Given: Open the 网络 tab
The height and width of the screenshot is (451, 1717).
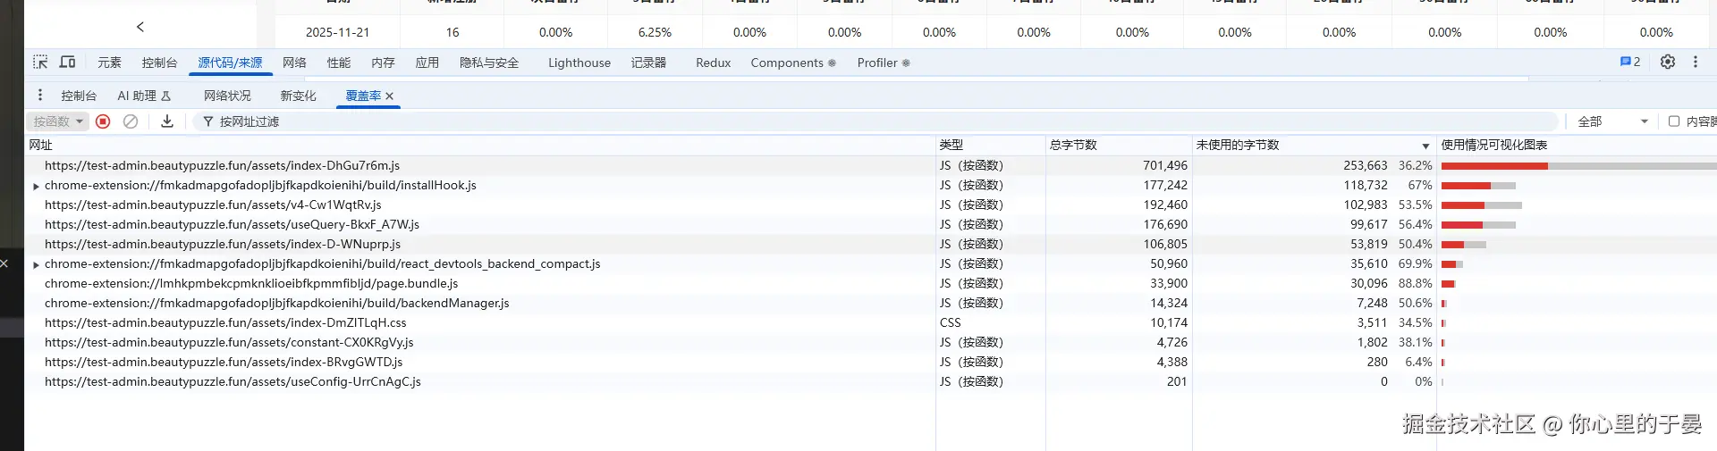Looking at the screenshot, I should coord(294,63).
